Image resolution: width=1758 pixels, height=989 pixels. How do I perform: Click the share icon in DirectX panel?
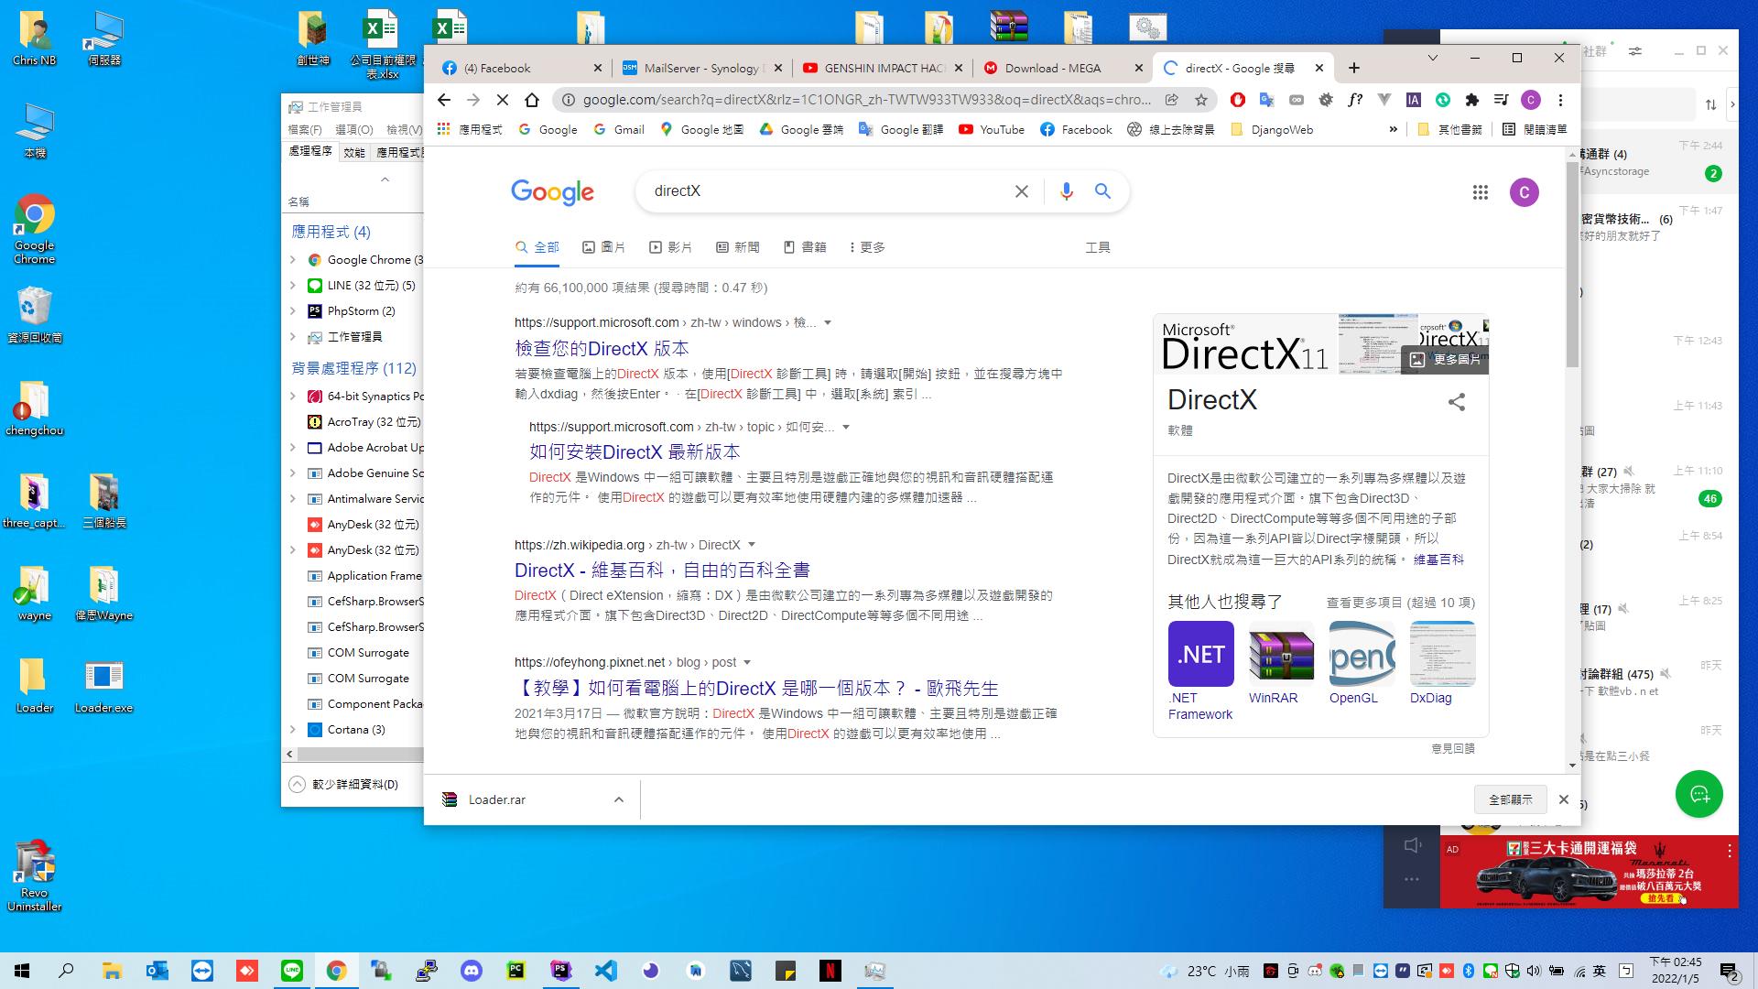tap(1456, 402)
